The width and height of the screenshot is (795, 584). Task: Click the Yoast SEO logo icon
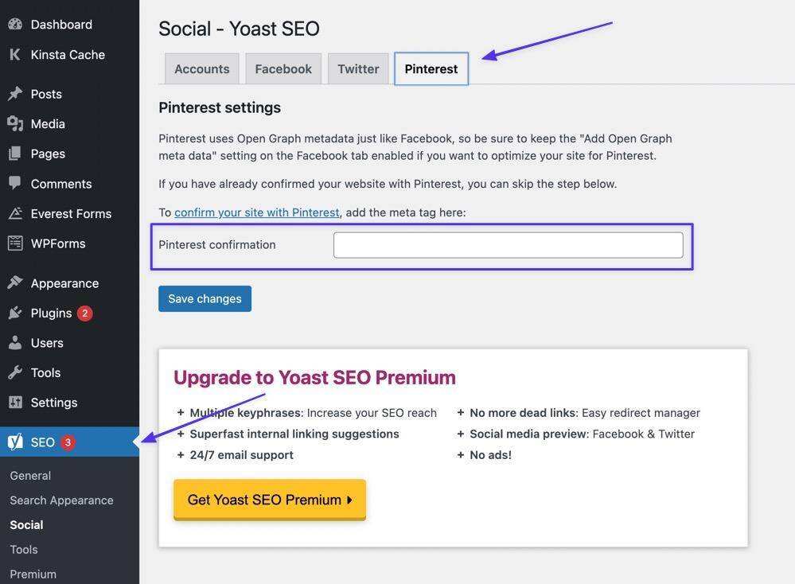click(x=14, y=442)
